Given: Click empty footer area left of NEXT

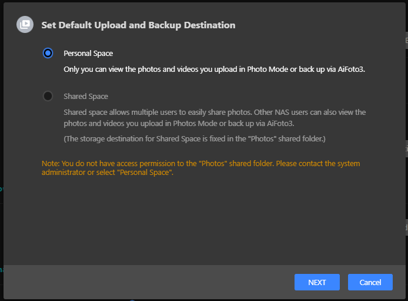Looking at the screenshot, I should (147, 282).
